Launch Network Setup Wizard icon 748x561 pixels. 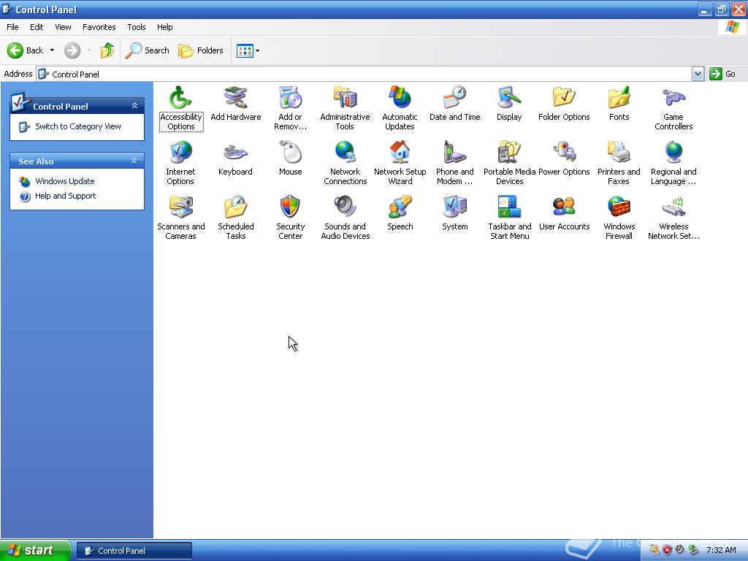(400, 163)
